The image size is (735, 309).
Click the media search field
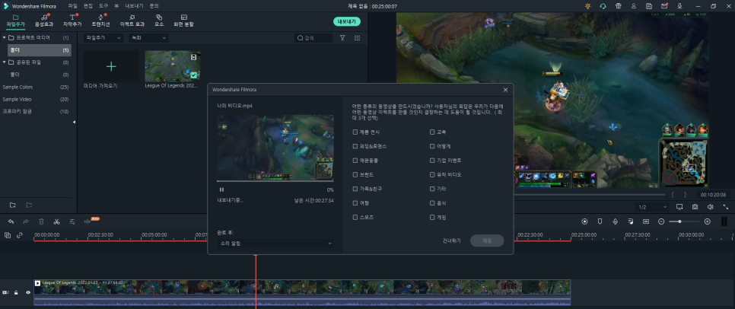coord(314,38)
